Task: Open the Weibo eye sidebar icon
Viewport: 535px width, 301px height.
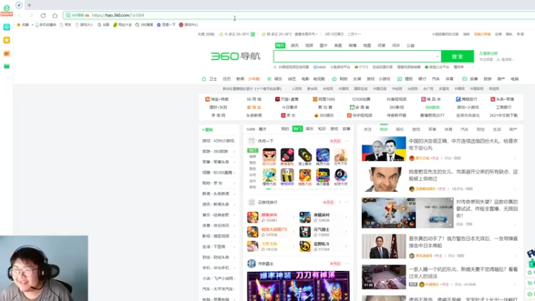Action: pos(7,54)
